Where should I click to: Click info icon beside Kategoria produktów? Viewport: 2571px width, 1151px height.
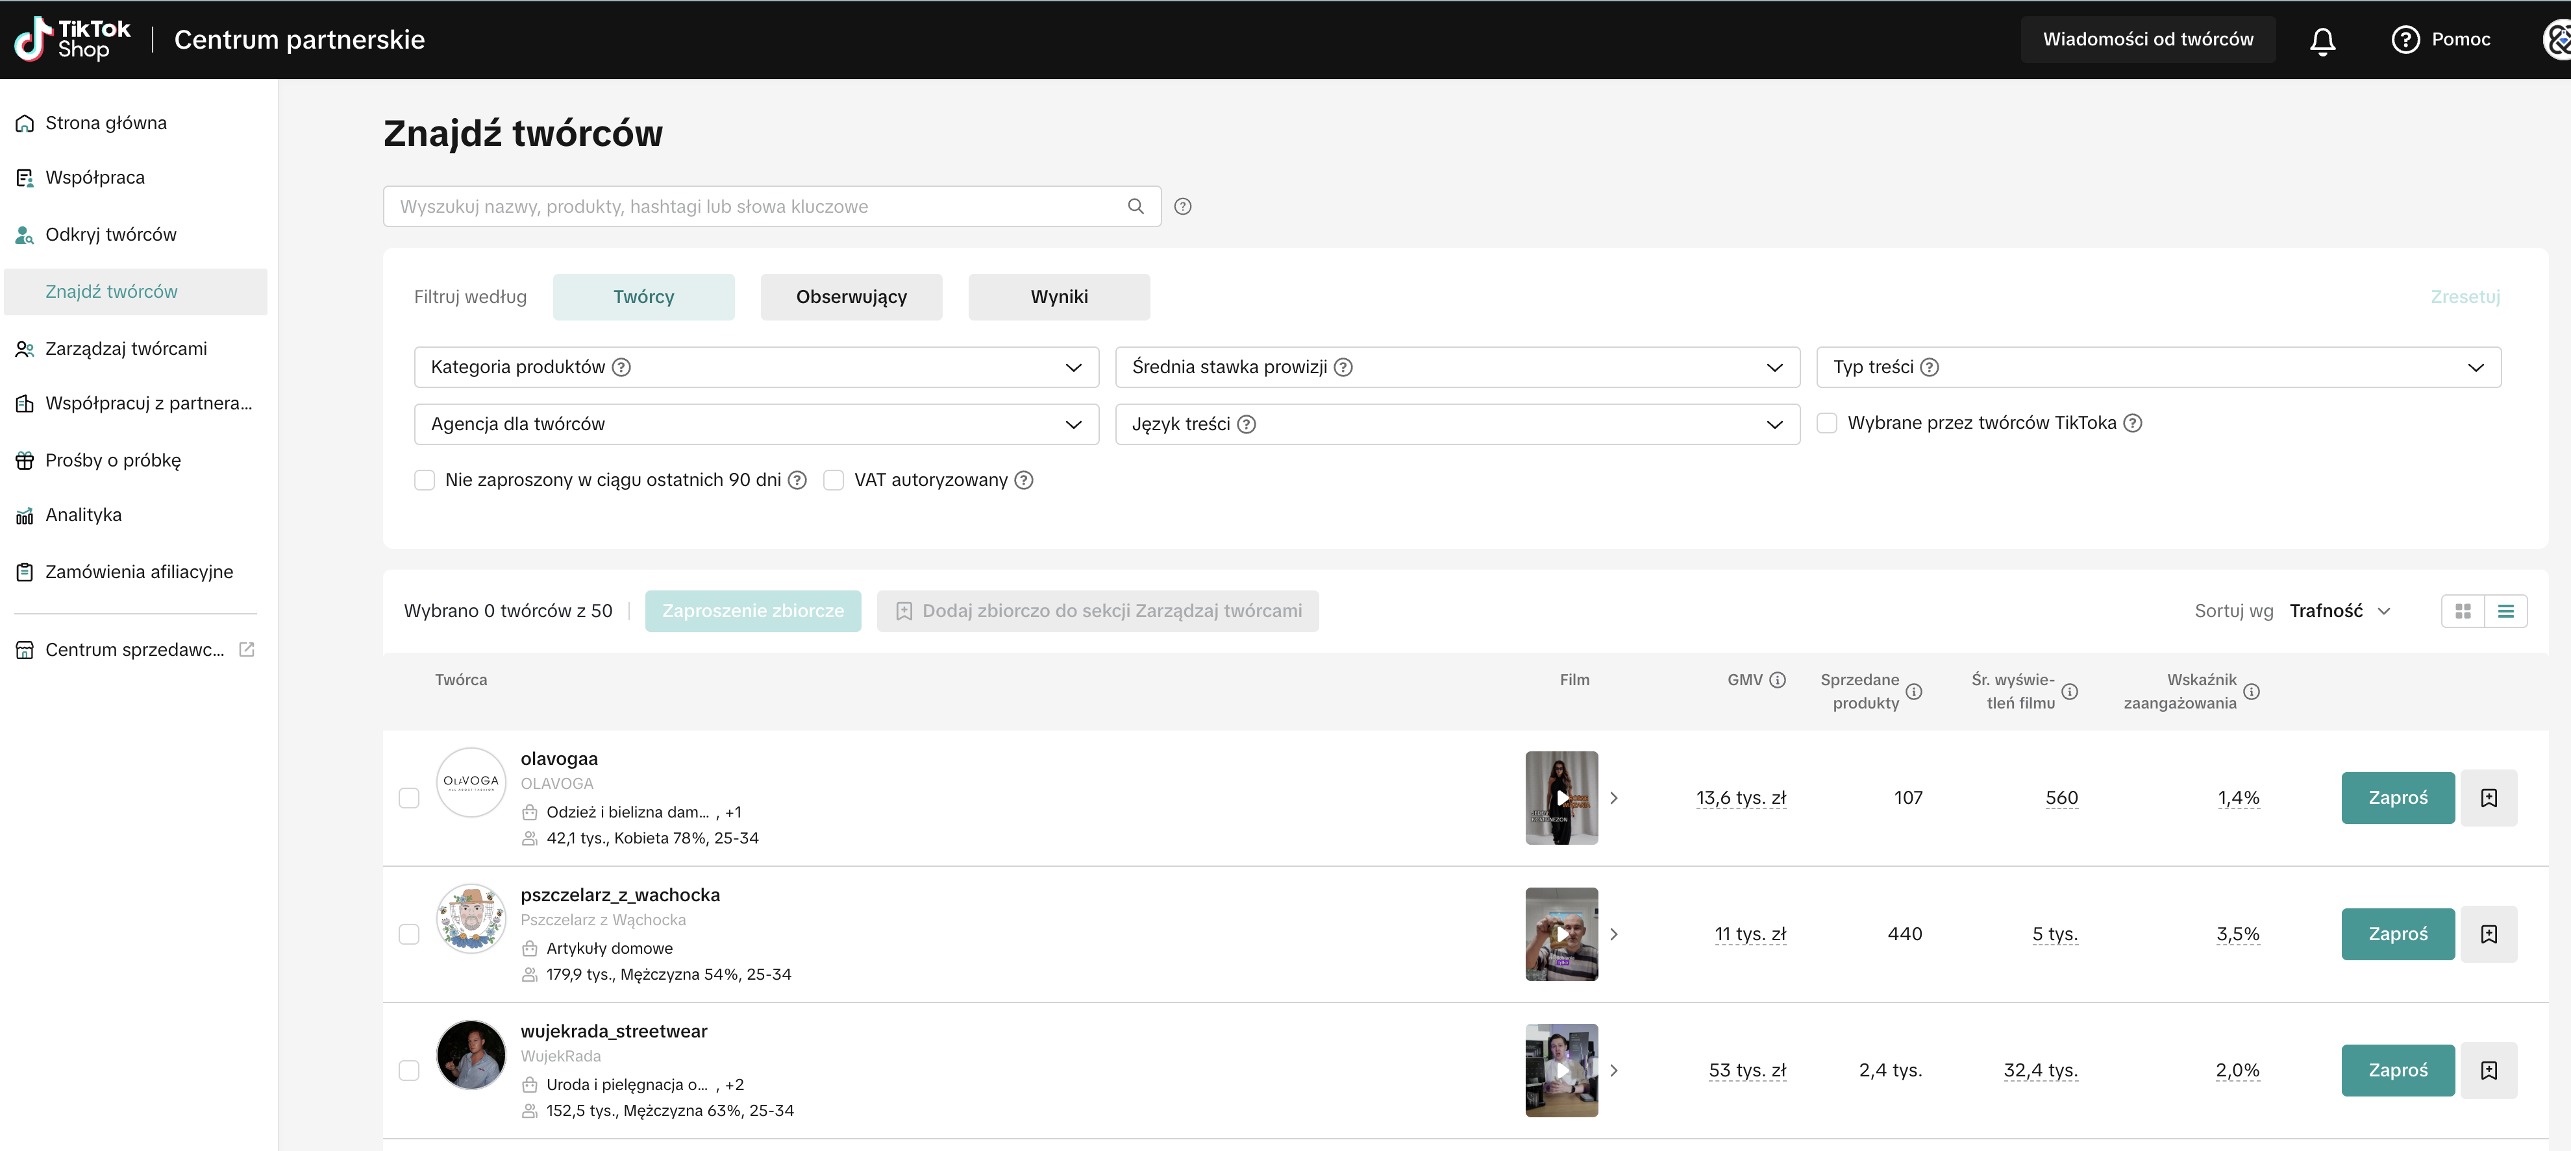click(x=622, y=367)
